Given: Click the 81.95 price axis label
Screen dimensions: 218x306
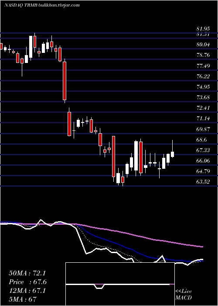Looking at the screenshot, I should pyautogui.click(x=203, y=29).
